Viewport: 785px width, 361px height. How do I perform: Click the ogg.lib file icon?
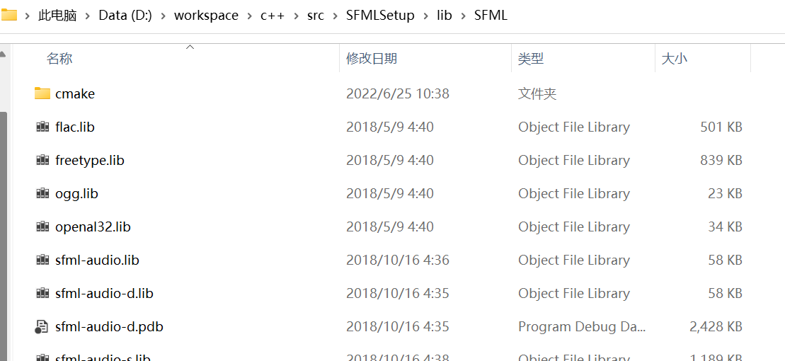point(42,193)
